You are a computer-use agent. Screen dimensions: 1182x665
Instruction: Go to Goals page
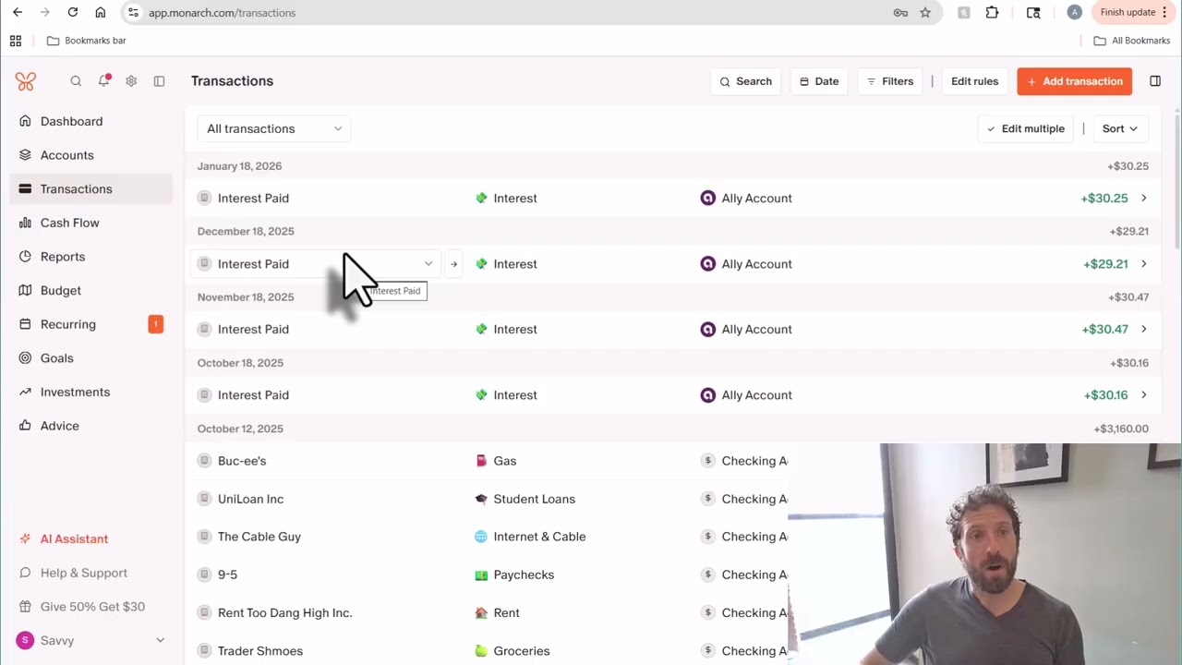(x=91, y=358)
